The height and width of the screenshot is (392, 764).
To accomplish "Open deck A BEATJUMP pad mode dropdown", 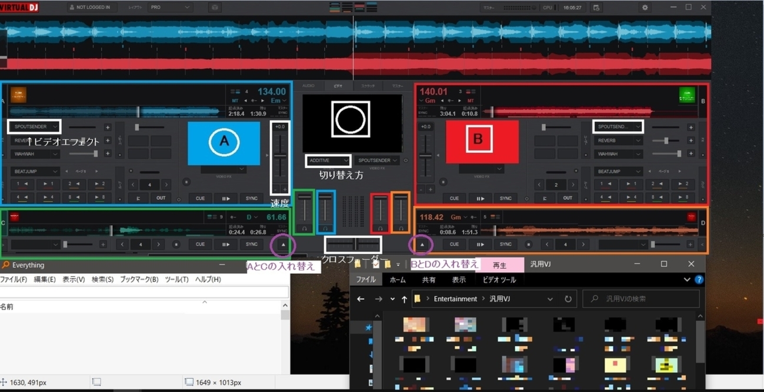I will click(35, 172).
